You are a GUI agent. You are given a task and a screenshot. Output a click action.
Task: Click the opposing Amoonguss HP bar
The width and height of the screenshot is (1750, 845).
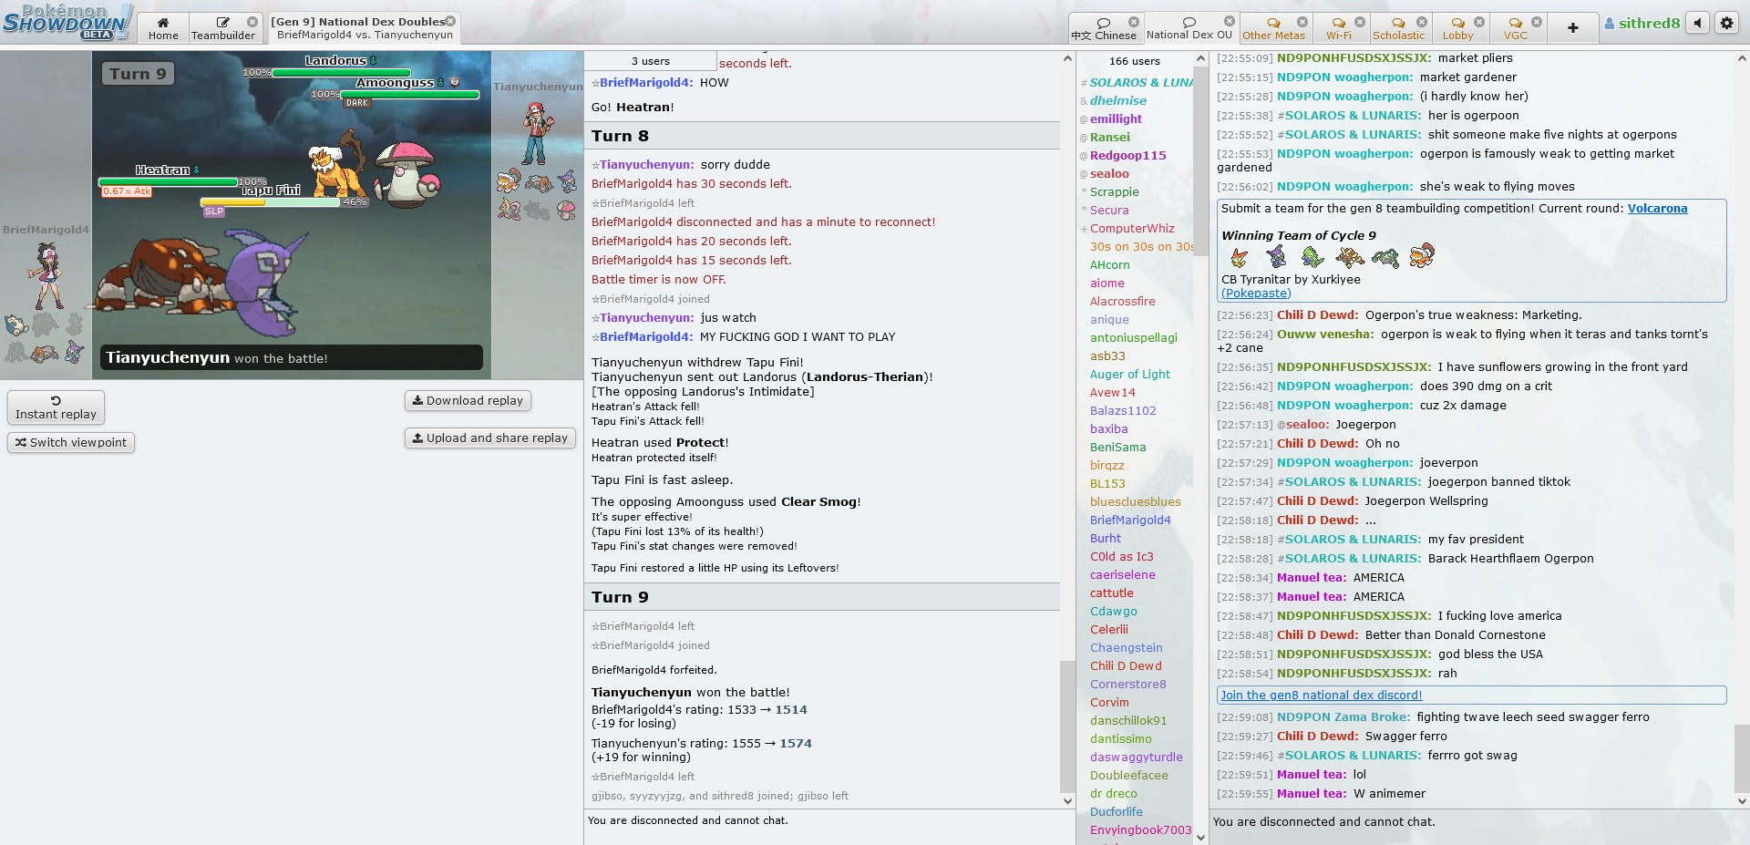[x=409, y=95]
